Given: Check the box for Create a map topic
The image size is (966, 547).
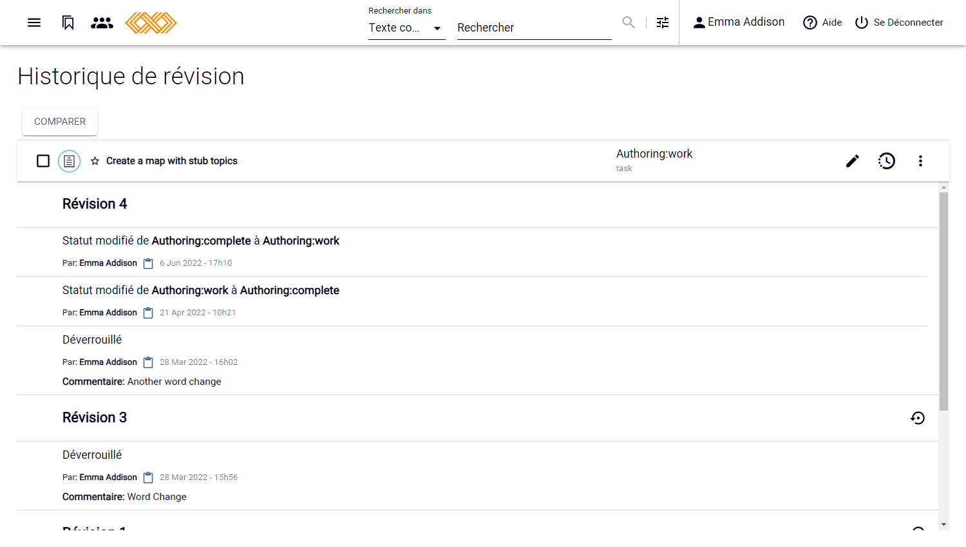Looking at the screenshot, I should tap(43, 161).
